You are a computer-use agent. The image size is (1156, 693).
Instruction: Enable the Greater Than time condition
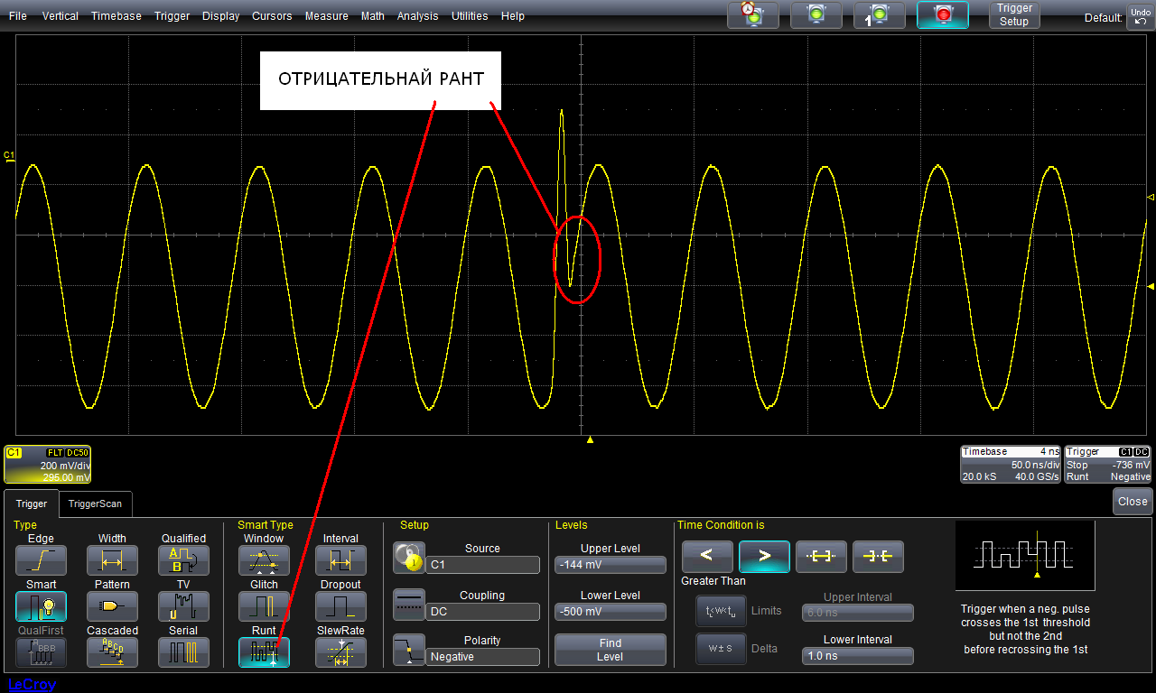[764, 557]
